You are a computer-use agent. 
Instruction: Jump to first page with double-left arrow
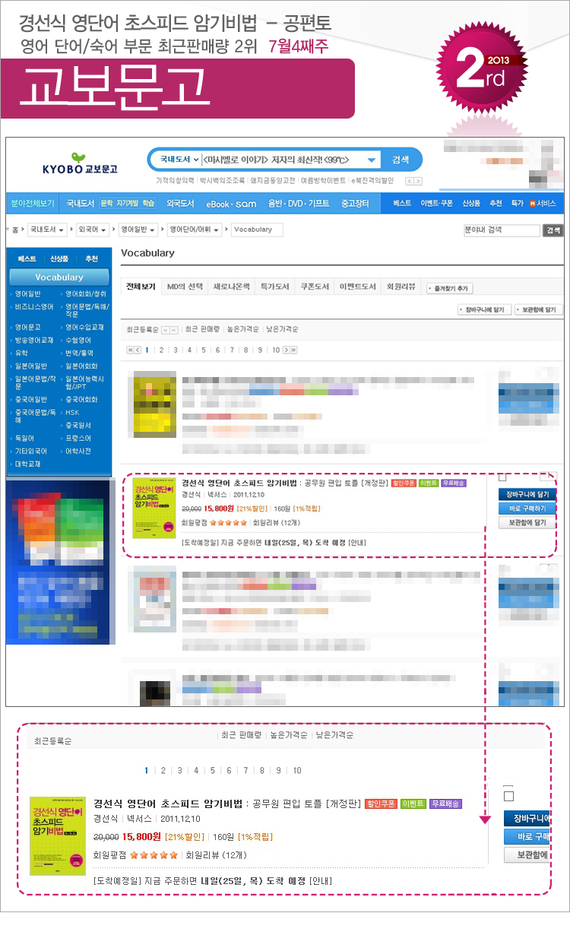pos(130,350)
